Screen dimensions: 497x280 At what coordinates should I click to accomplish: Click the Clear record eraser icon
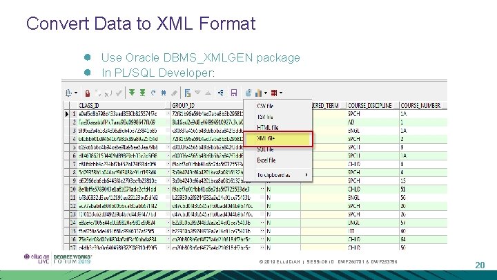pyautogui.click(x=174, y=93)
